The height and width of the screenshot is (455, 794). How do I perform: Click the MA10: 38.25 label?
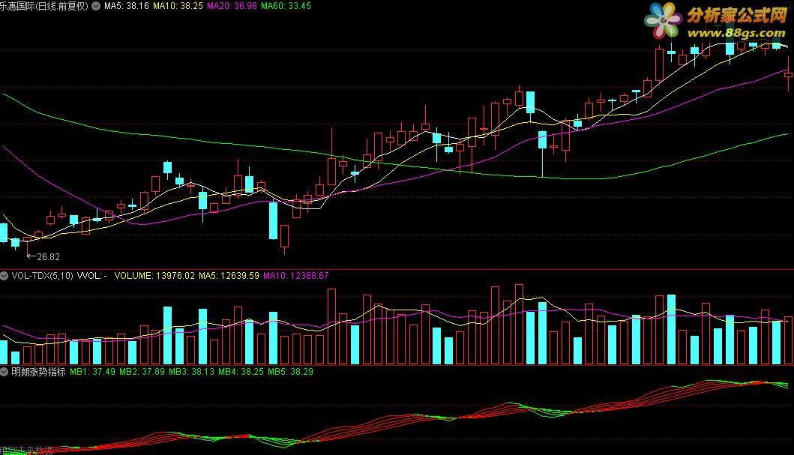[x=178, y=6]
